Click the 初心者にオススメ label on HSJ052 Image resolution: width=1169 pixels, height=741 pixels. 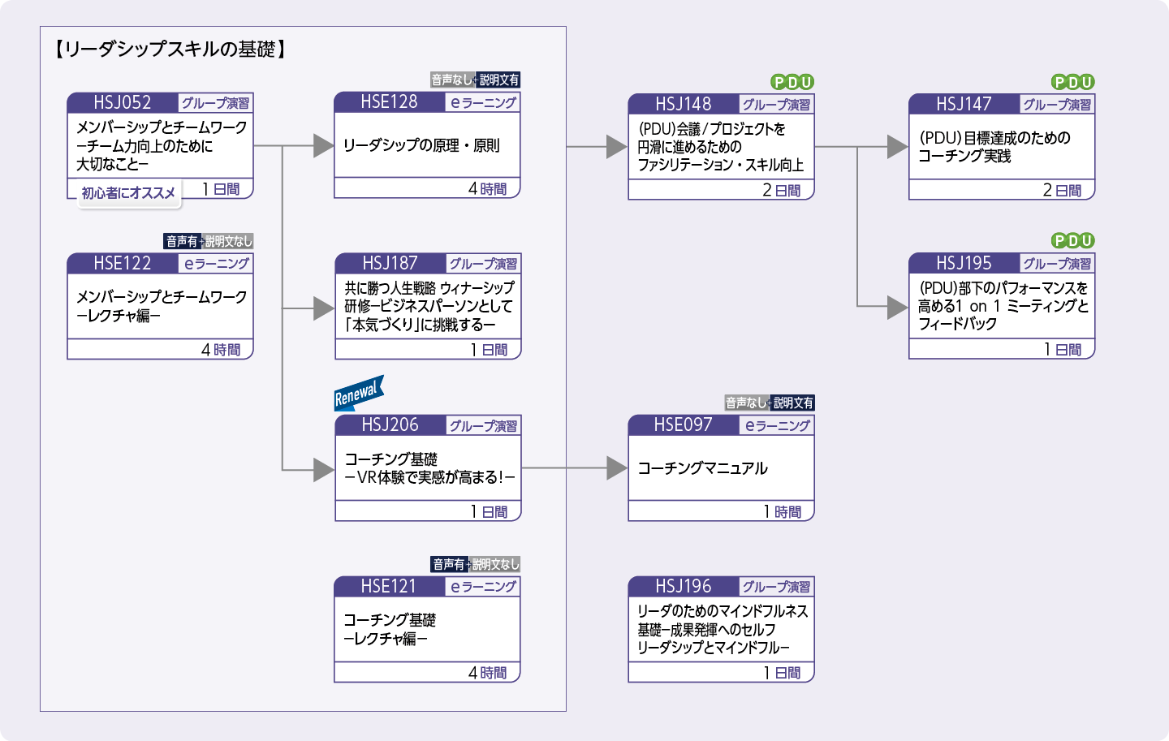click(128, 193)
